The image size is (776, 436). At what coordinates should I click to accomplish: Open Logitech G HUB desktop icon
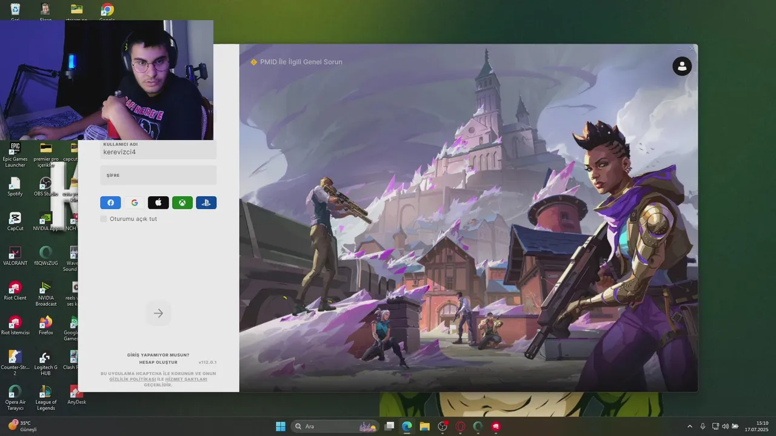coord(45,363)
